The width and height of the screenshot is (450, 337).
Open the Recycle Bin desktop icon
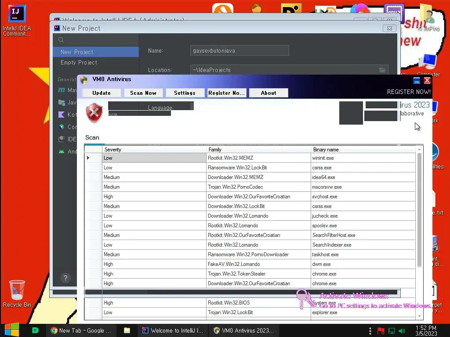coord(17,294)
